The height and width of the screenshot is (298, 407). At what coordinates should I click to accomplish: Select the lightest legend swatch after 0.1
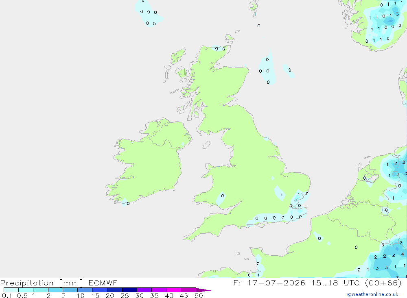pyautogui.click(x=11, y=290)
